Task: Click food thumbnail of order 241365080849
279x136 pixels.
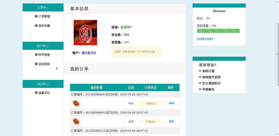Action: pyautogui.click(x=76, y=103)
